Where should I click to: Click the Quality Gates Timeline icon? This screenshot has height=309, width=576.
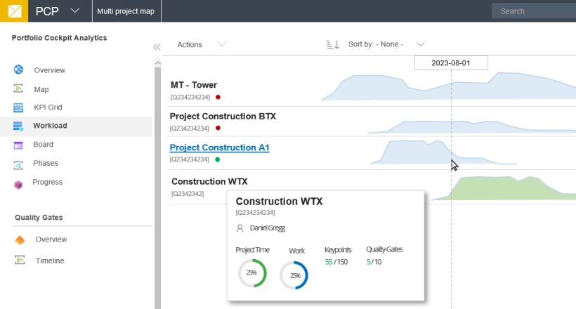20,261
